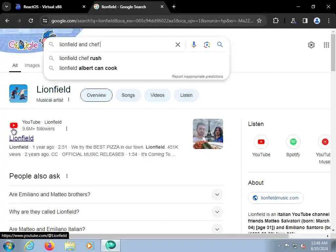This screenshot has width=336, height=252.
Task: Open People also ask options menu
Action: point(67,176)
